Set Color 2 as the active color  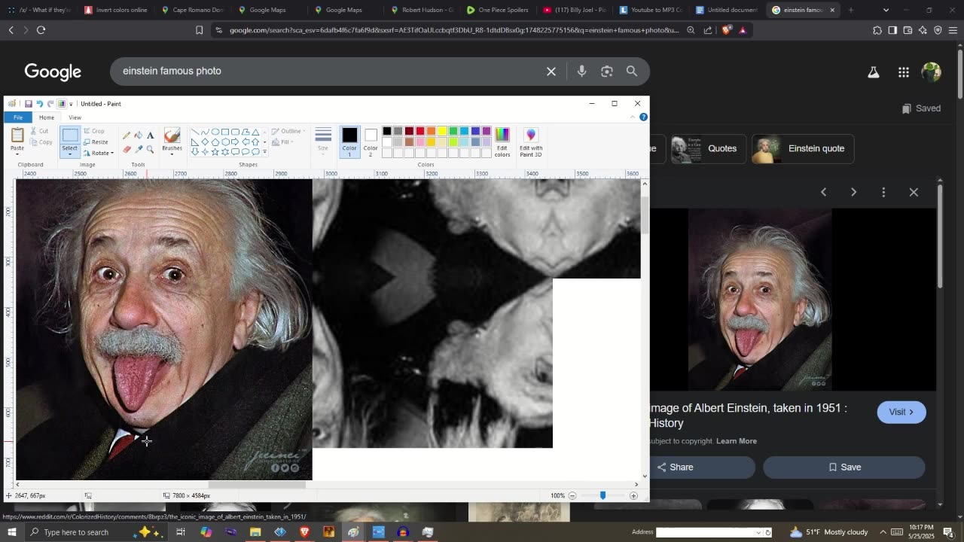click(x=371, y=141)
